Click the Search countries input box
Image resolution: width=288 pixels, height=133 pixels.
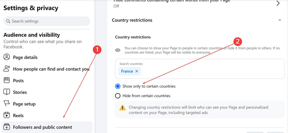click(x=200, y=69)
